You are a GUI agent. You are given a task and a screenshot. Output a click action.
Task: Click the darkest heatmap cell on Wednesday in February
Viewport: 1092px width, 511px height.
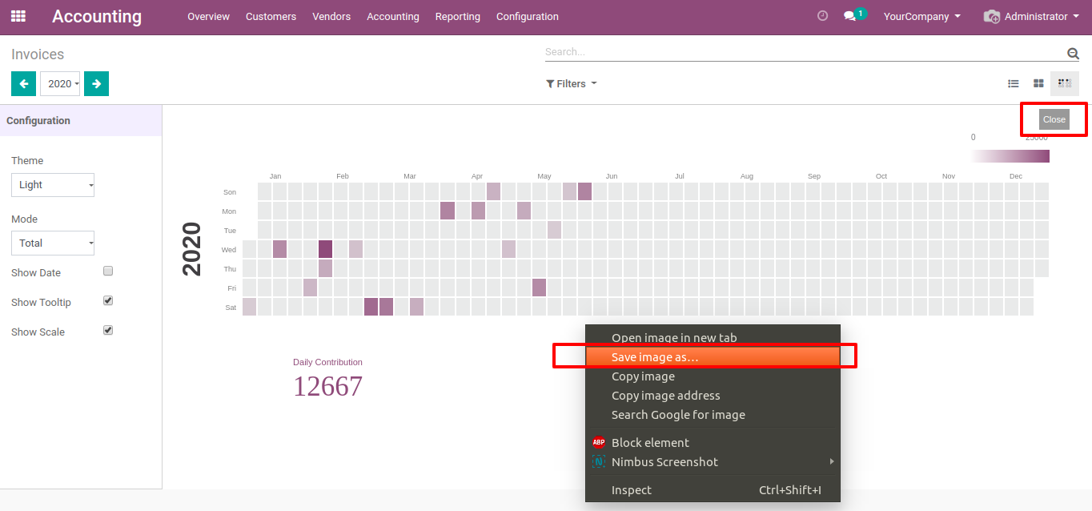[325, 249]
